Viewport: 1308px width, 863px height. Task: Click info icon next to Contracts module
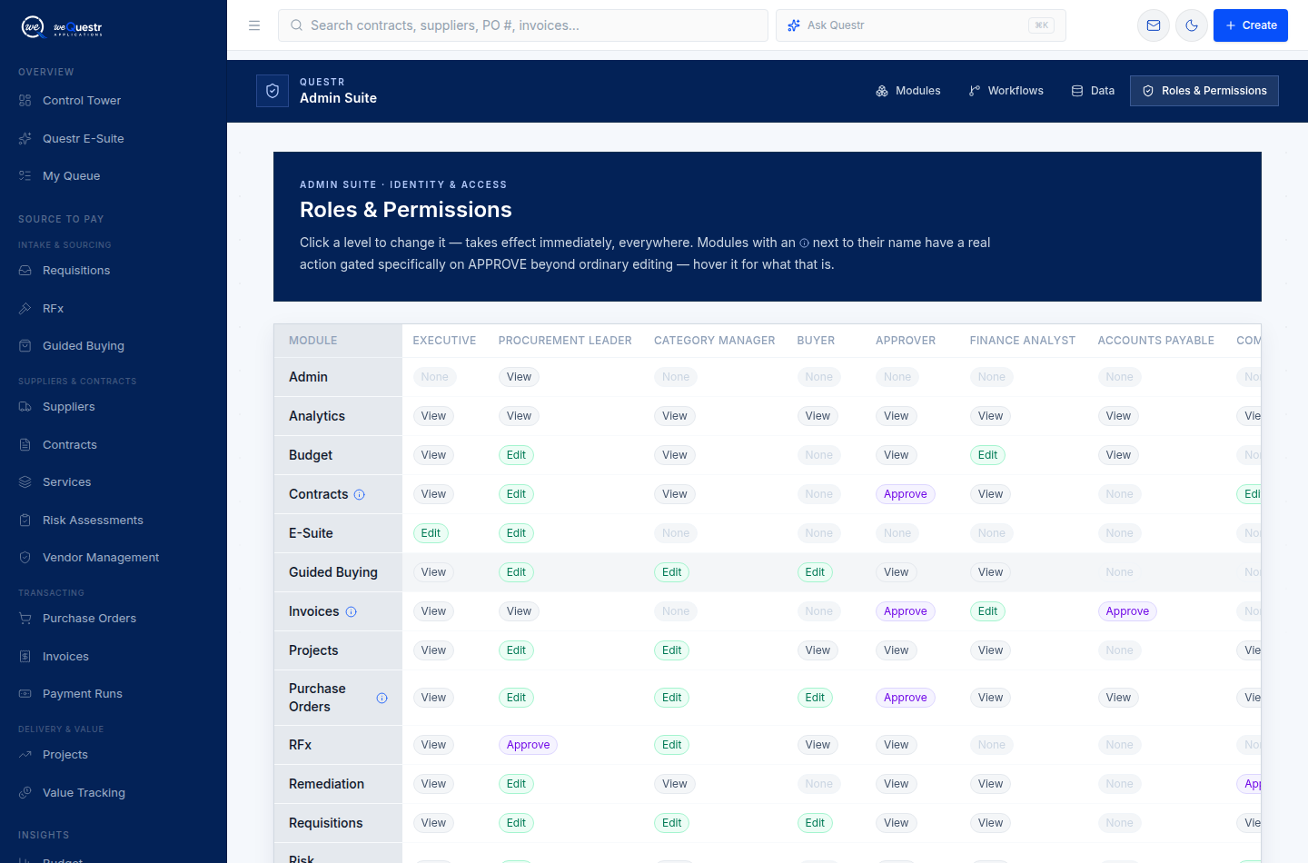360,494
